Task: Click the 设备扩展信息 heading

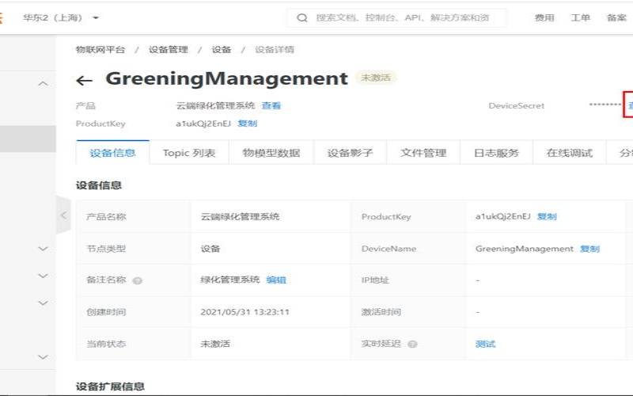Action: [x=110, y=386]
